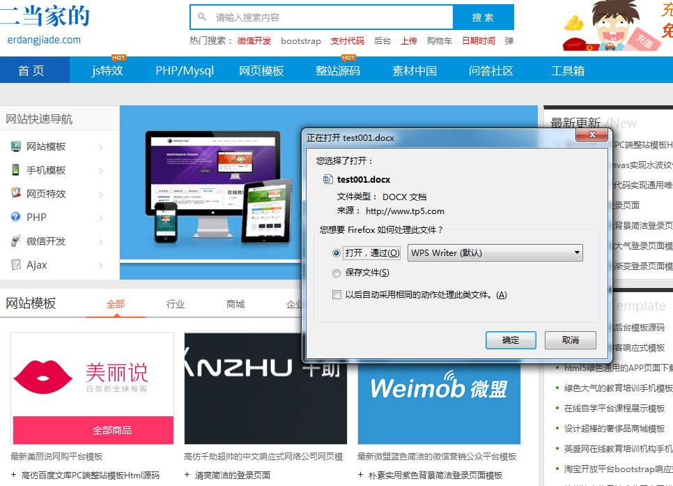Viewport: 673px width, 486px height.
Task: Expand the 网站模板 sidebar chevron
Action: pos(100,147)
